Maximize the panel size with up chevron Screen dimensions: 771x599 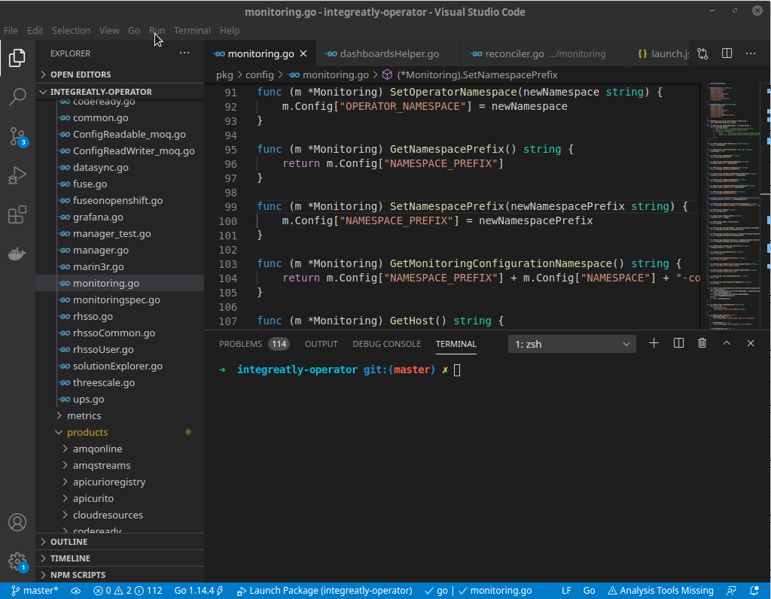tap(727, 343)
